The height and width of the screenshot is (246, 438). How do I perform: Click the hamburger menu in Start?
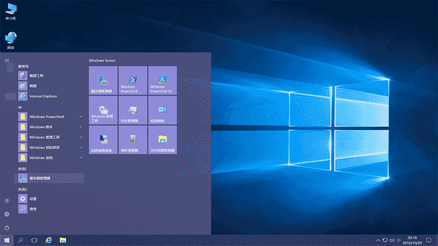pyautogui.click(x=7, y=61)
